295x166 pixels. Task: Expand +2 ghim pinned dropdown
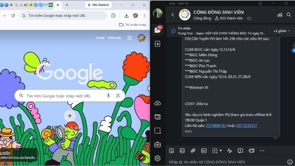coord(281,31)
